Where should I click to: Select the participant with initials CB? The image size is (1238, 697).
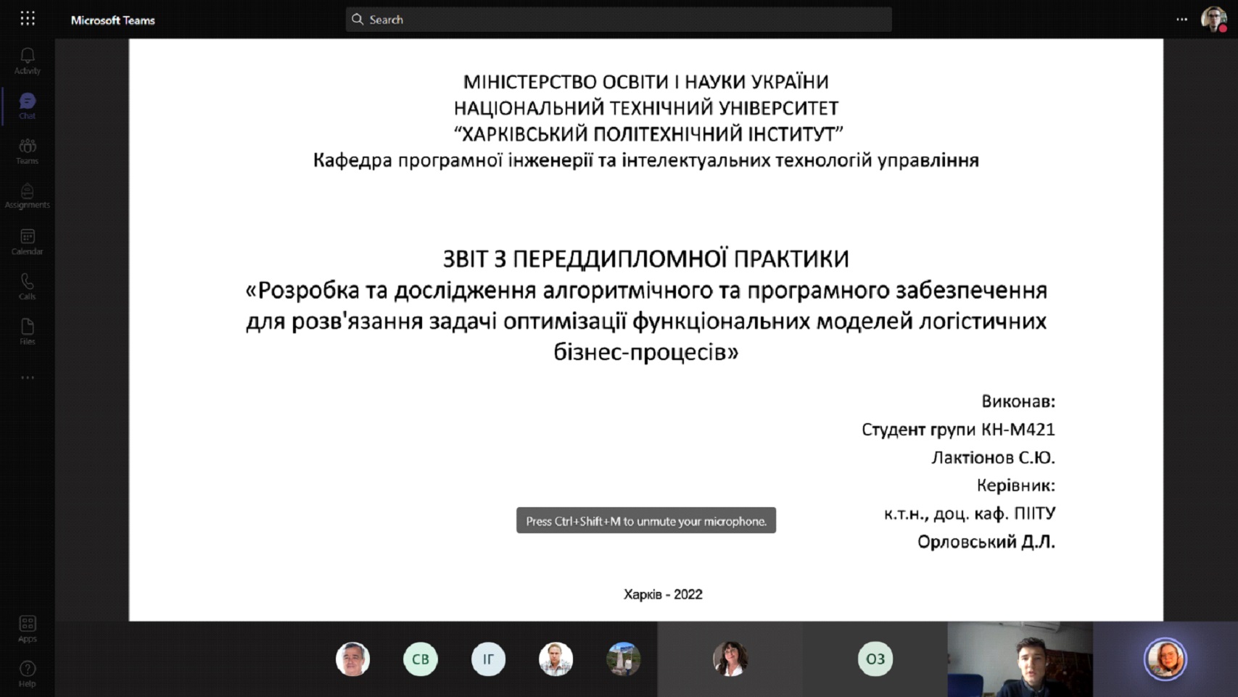[421, 659]
